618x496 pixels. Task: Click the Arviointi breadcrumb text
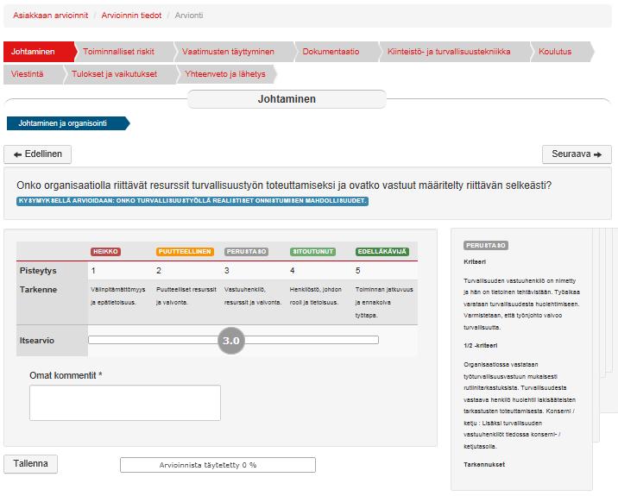[189, 16]
